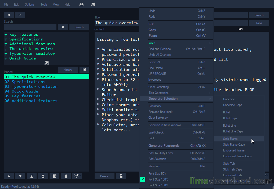274x189 pixels.
Task: Click View Info in the context menu
Action: (x=176, y=166)
